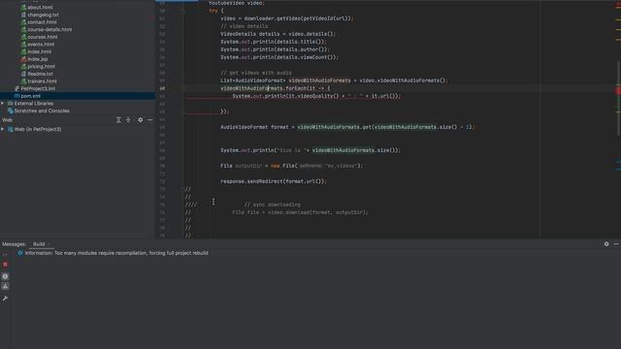
Task: Click the information icon of build message
Action: pos(20,253)
